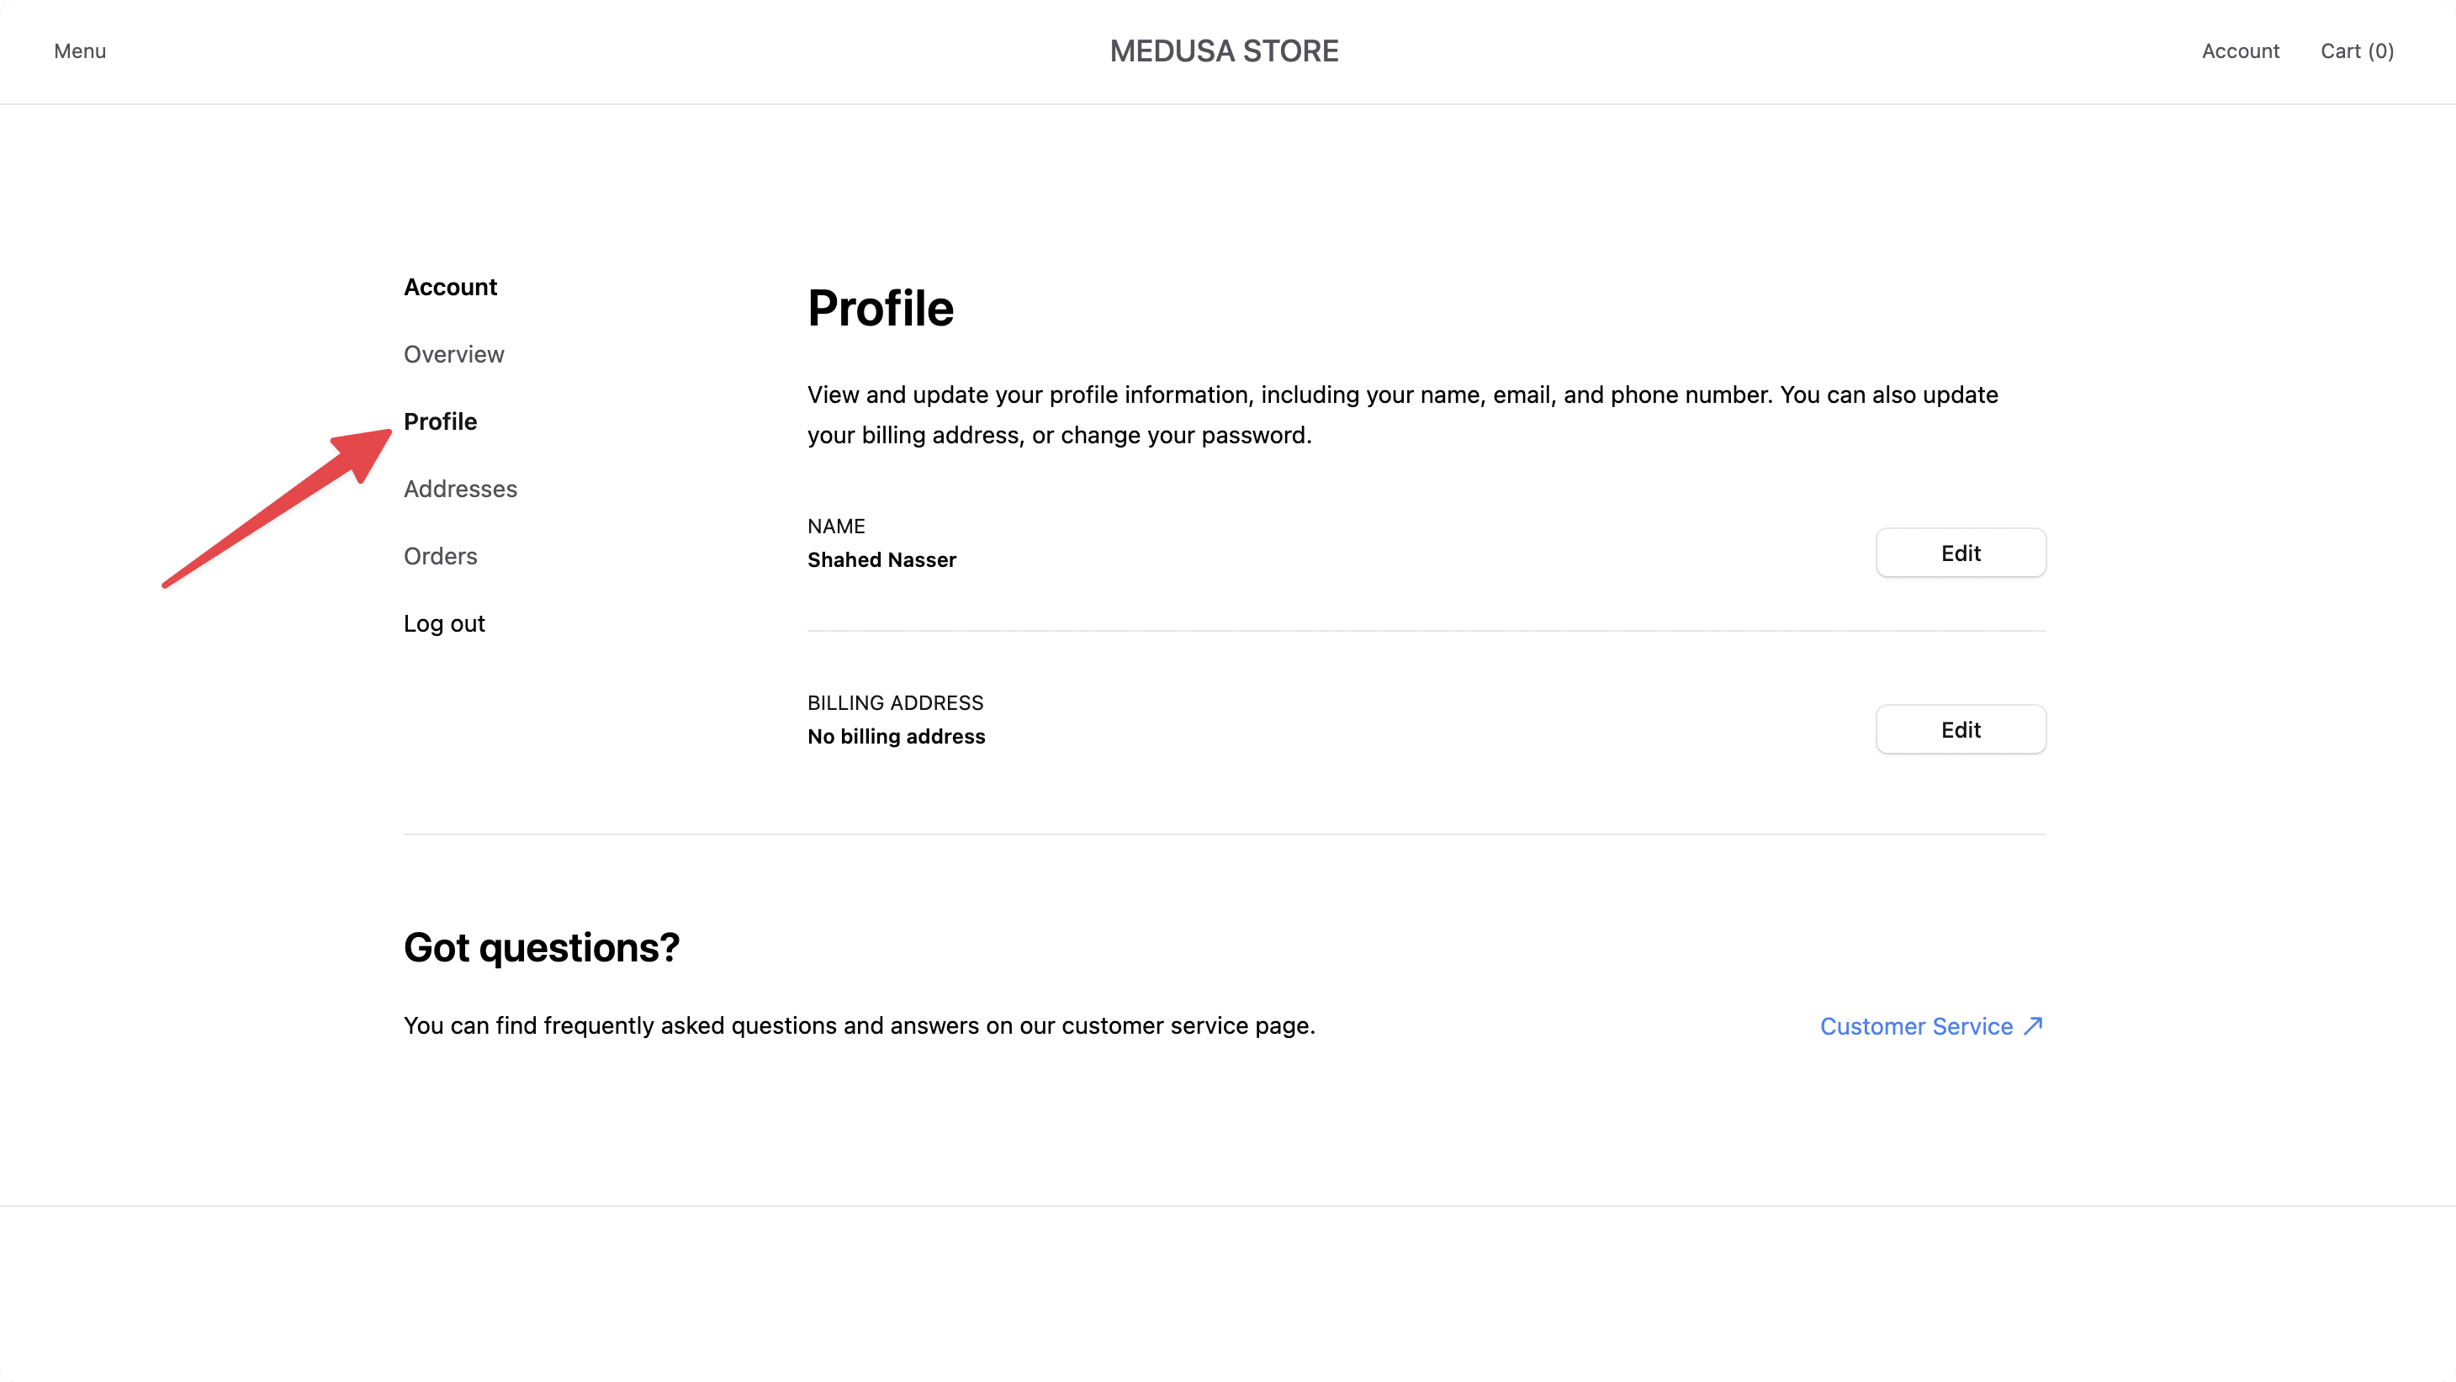Click the MEDUSA STORE logo
Viewport: 2456px width, 1382px height.
click(1224, 50)
